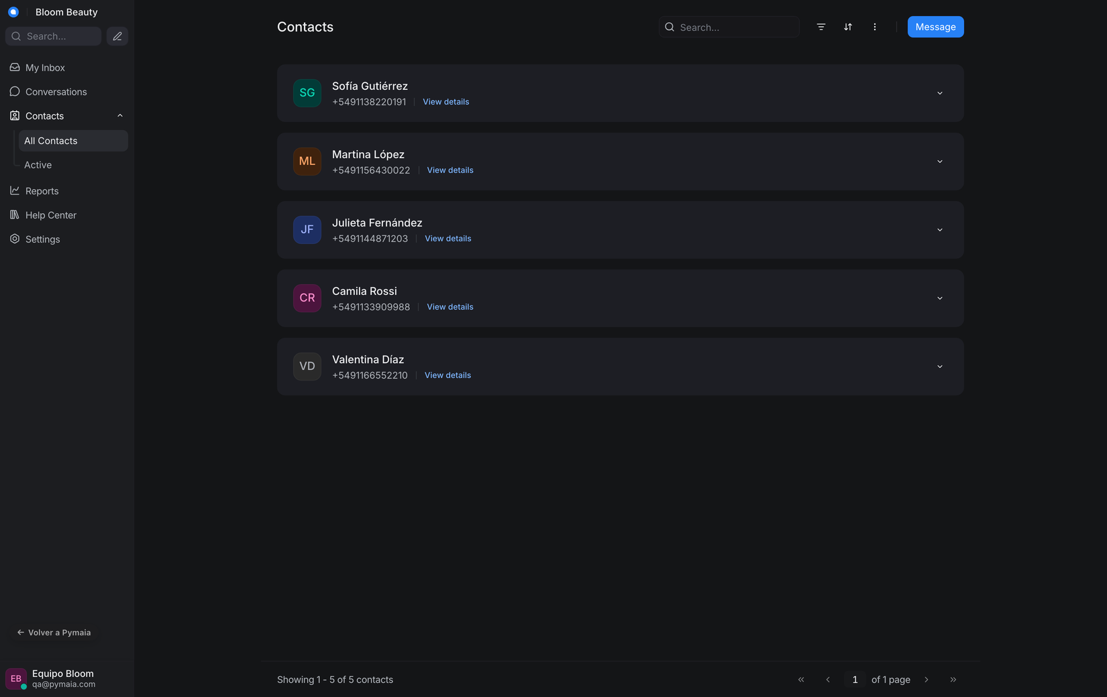Focus the sidebar Search field
1107x697 pixels.
pos(54,36)
